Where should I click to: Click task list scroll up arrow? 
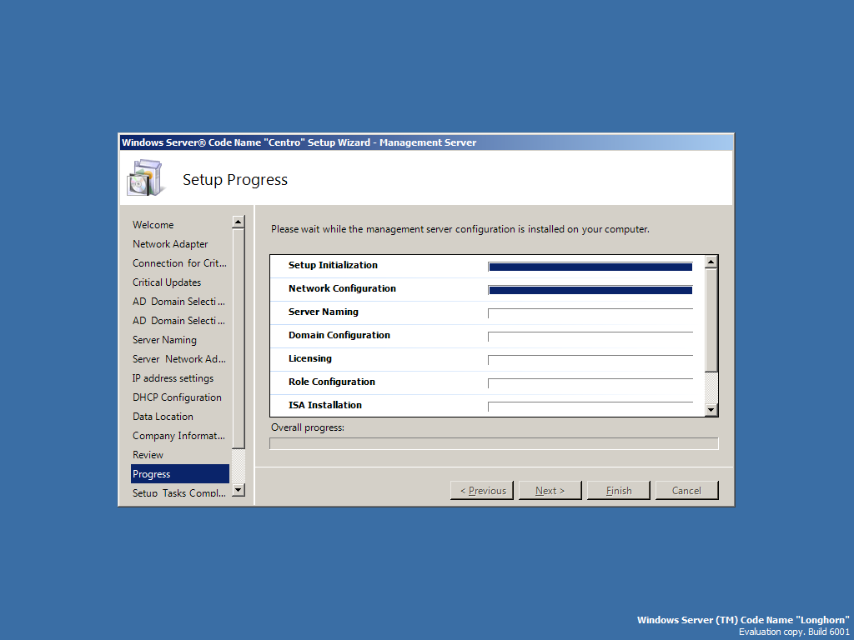tap(711, 262)
